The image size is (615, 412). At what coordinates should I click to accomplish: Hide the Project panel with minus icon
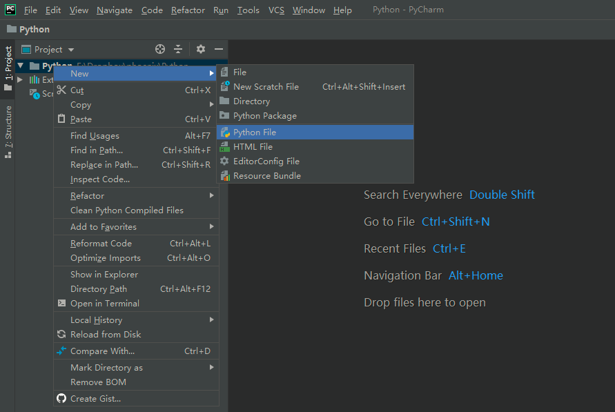(219, 49)
